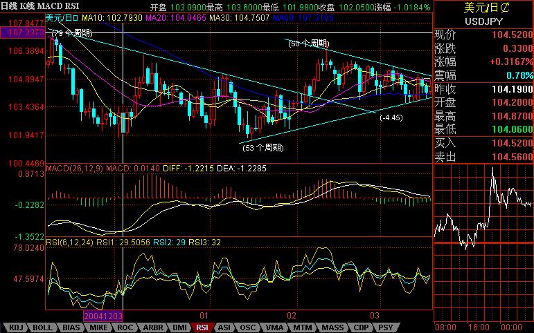Click the 涨幅 +0.3167% quote row
Image resolution: width=534 pixels, height=333 pixels.
tap(483, 62)
